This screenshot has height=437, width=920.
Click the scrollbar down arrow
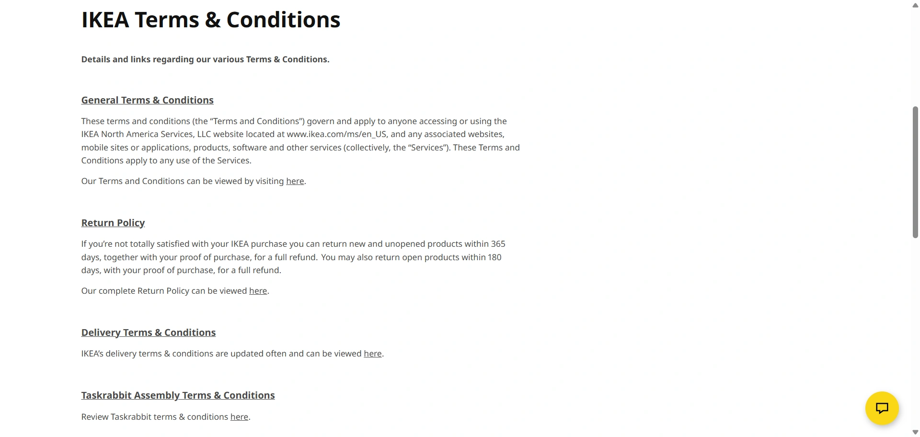click(915, 432)
